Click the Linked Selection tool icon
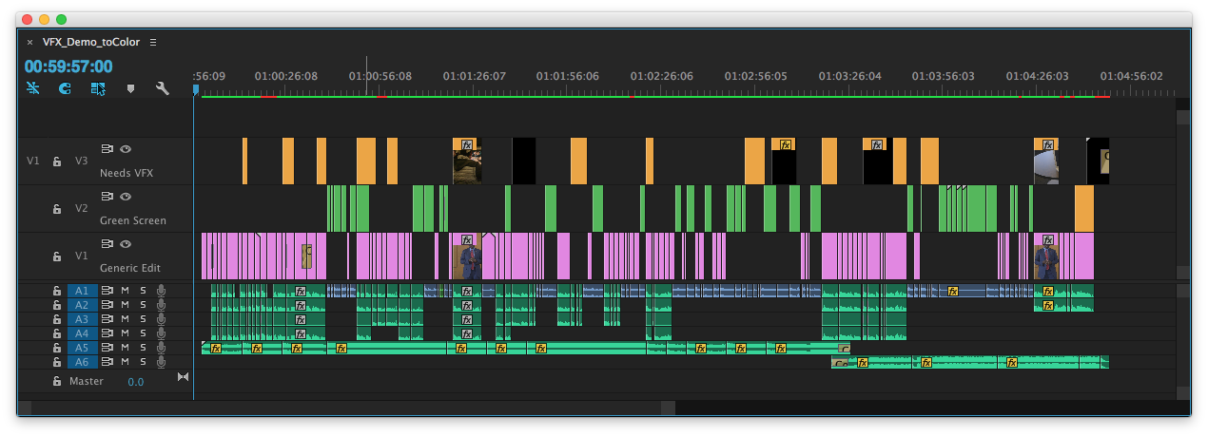 [97, 88]
